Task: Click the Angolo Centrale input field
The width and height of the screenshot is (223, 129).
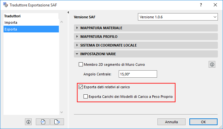Action: 138,74
